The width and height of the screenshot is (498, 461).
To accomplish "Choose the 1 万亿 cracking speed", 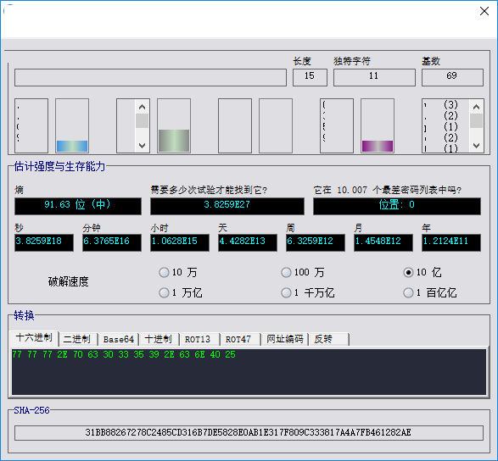I will pos(181,292).
